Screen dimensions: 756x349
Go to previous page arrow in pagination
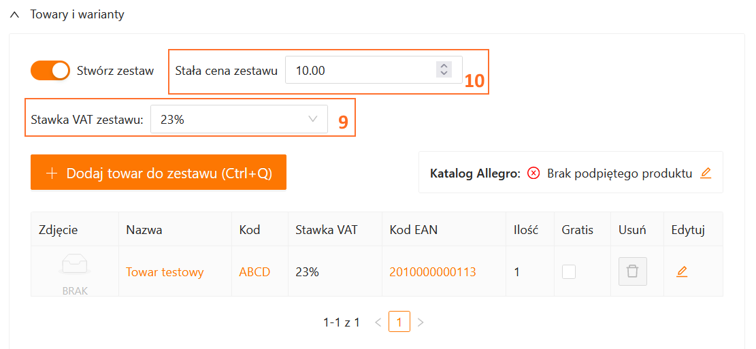click(x=378, y=322)
